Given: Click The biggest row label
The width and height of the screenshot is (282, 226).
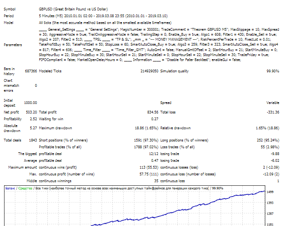Looking at the screenshot, I should (x=28, y=154).
